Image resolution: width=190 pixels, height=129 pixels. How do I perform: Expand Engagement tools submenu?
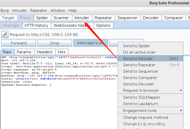pos(150,111)
